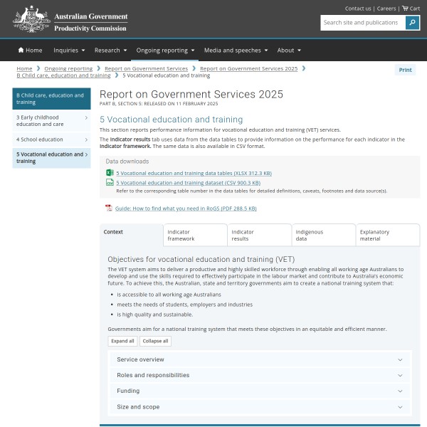Switch to the Indigenous data tab
The width and height of the screenshot is (427, 427).
point(323,235)
